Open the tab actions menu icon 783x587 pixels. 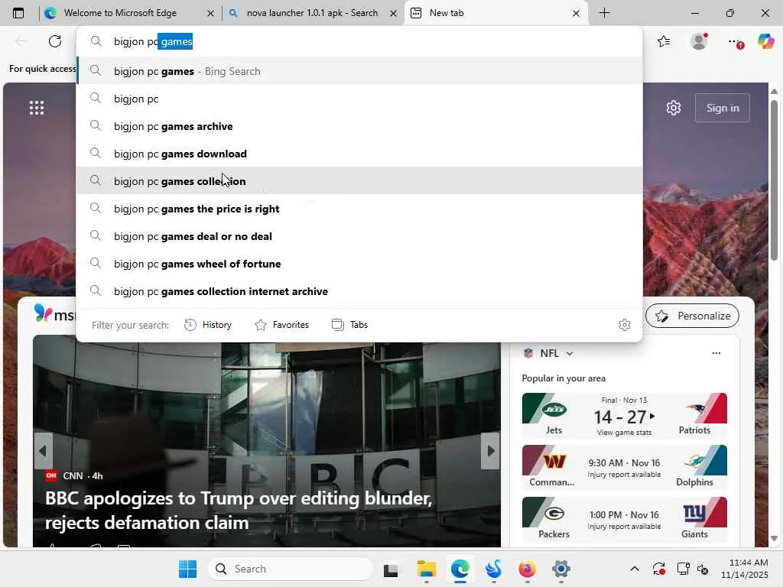18,13
